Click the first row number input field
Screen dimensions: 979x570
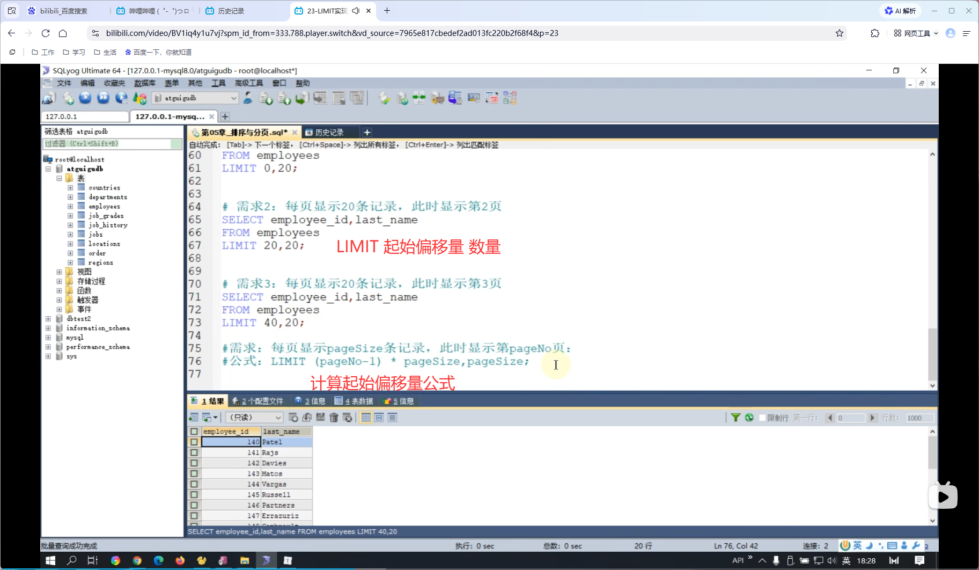[x=851, y=418]
